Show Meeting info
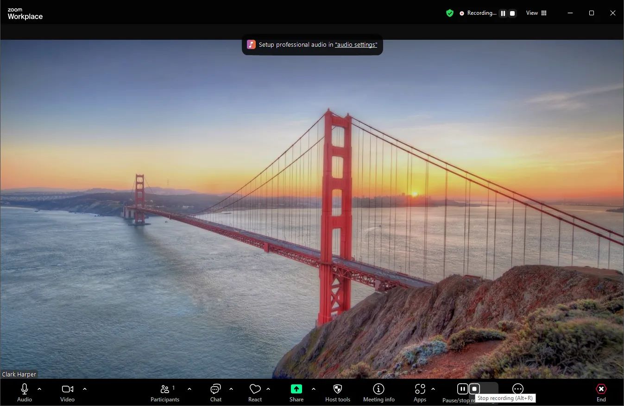The image size is (624, 406). (x=379, y=393)
